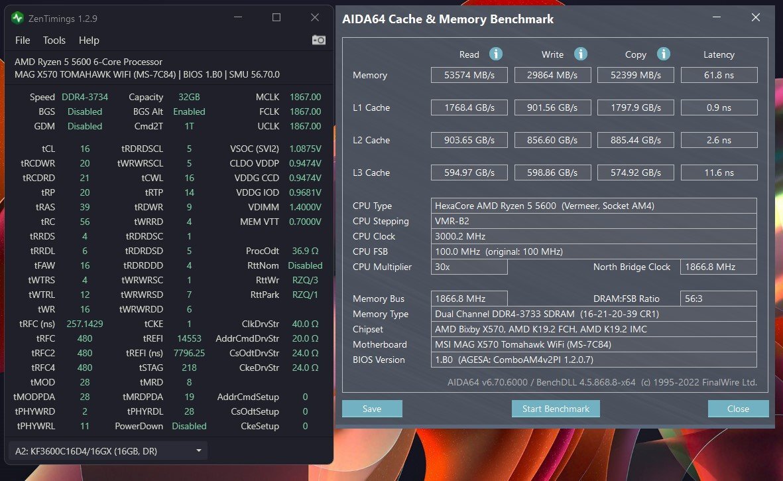Close AIDA64 window using title bar X
The image size is (783, 481).
coord(756,17)
